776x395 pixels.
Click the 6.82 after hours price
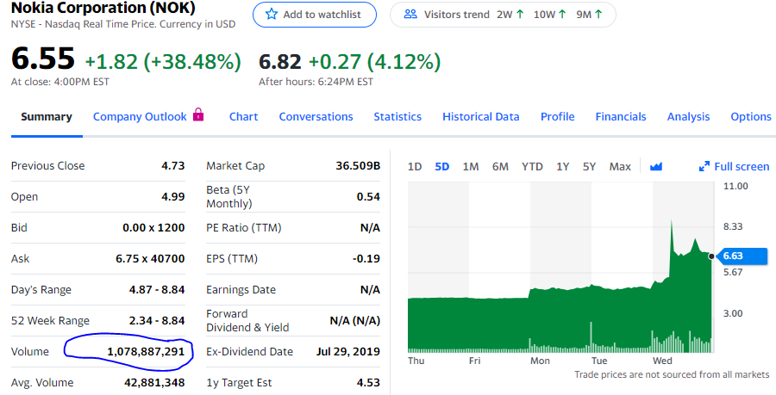[279, 62]
